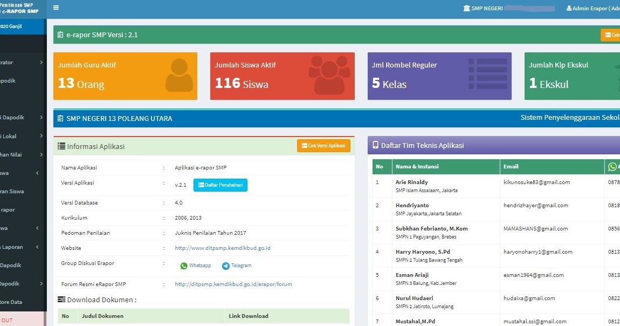Click the Telegram icon under Group Diskusi Erapor
This screenshot has height=326, width=620.
pos(226,265)
